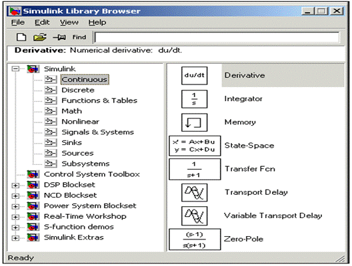Click the Control System Toolbox icon
Viewport: 352px width, 266px height.
click(33, 174)
